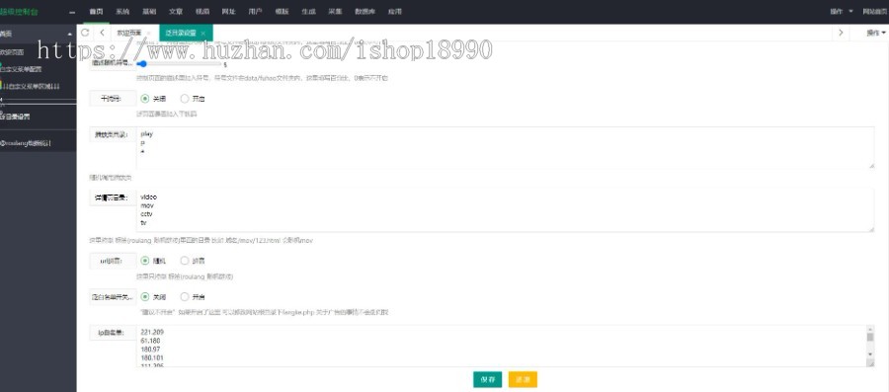Click the 'cctv' line in the directory textarea
Image resolution: width=889 pixels, height=392 pixels.
146,214
